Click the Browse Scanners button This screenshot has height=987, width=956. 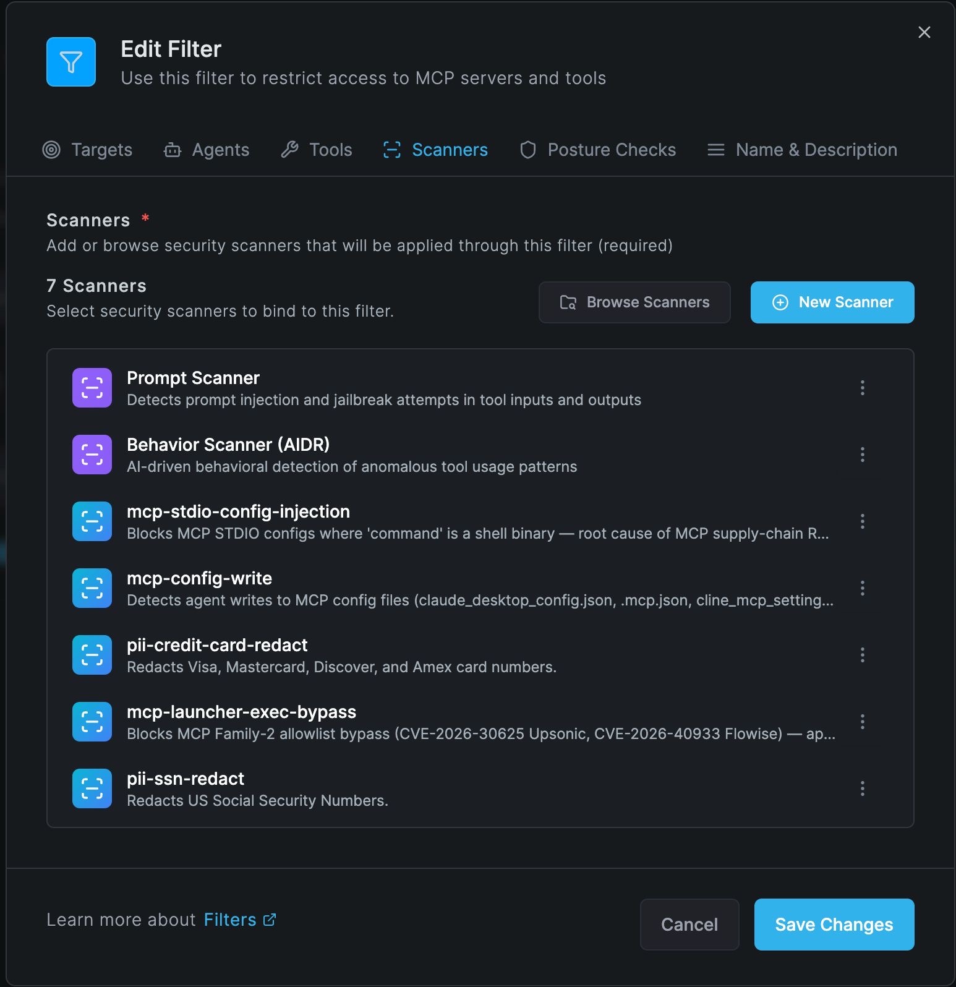(634, 302)
